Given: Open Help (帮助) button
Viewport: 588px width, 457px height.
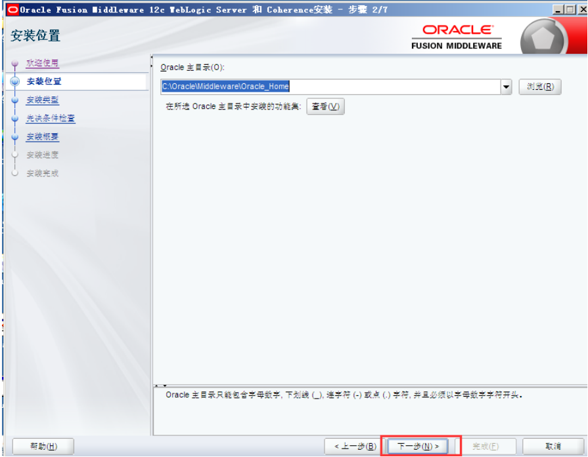Looking at the screenshot, I should (43, 446).
